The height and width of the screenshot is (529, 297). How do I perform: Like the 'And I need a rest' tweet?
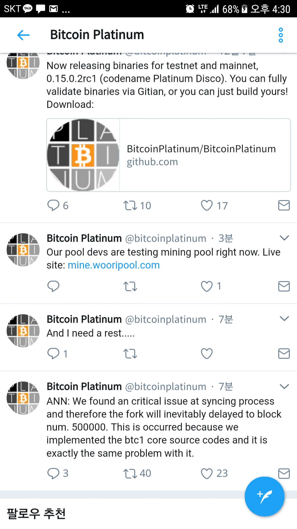click(207, 353)
